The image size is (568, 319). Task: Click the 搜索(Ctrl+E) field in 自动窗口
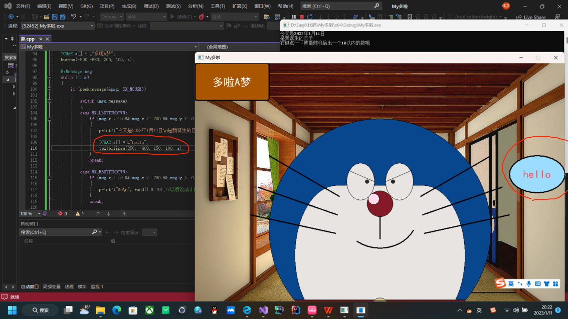(61, 232)
